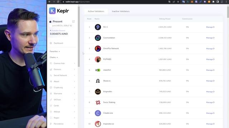The height and width of the screenshot is (128, 229).
Task: Click the Name column header
Action: [97, 19]
